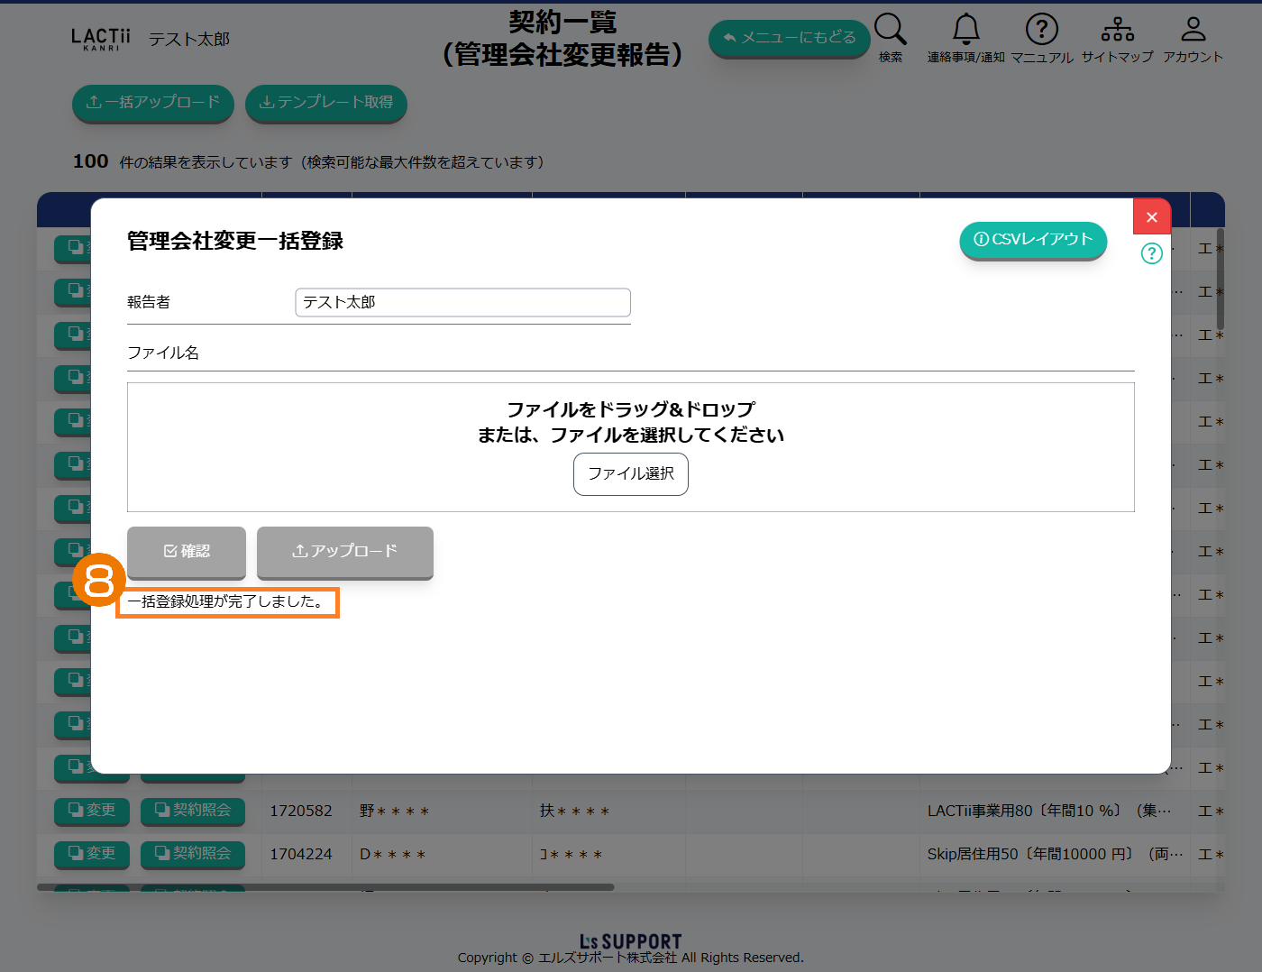Click the help icon in dialog

click(x=1151, y=253)
